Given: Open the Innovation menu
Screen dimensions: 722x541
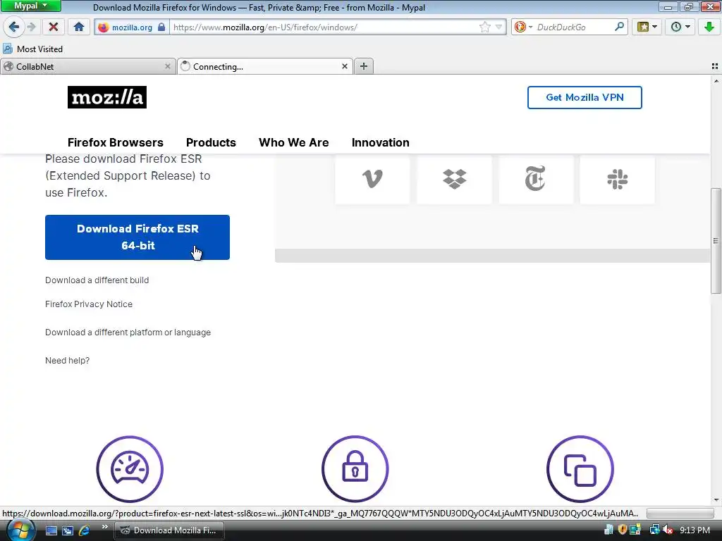Looking at the screenshot, I should point(380,142).
